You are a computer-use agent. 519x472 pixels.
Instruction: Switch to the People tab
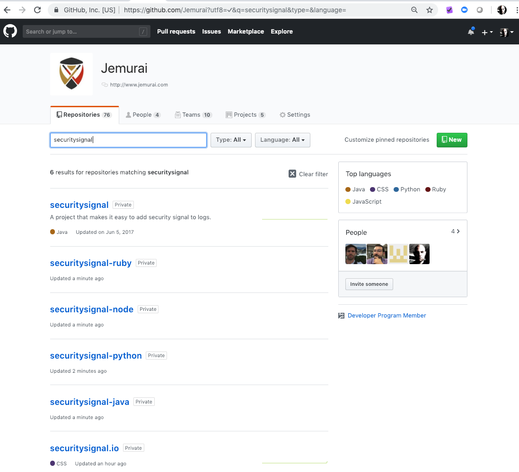(143, 115)
